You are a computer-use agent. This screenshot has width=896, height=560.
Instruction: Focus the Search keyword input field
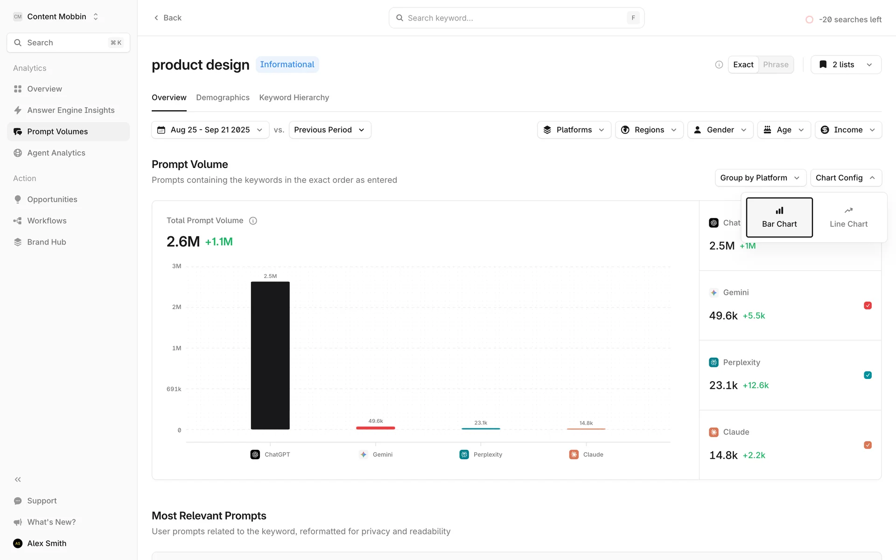[513, 18]
